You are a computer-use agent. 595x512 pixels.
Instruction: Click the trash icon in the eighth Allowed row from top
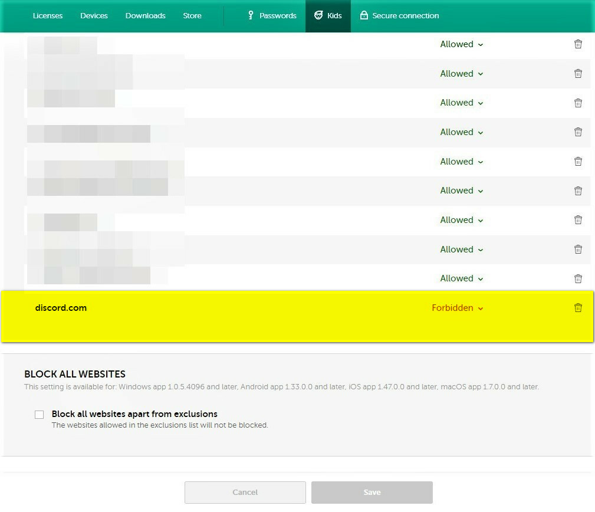(x=578, y=250)
